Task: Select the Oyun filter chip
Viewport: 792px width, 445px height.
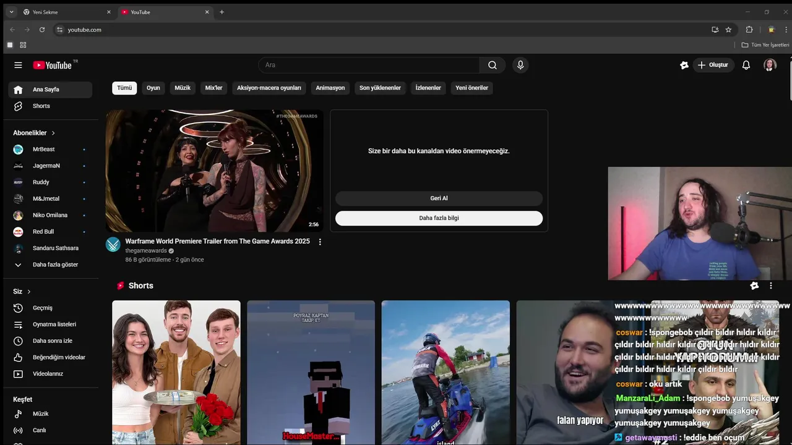Action: (153, 88)
